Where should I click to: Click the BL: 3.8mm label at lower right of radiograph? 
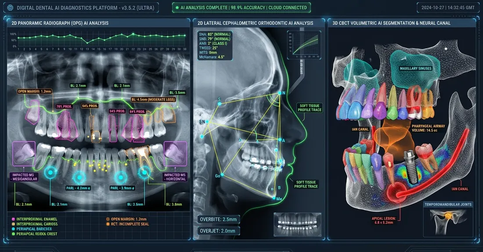point(174,204)
